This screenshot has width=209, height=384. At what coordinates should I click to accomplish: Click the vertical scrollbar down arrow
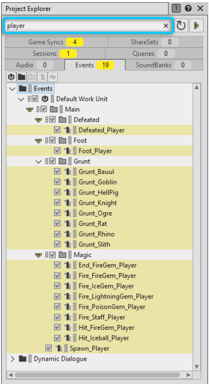tap(197, 367)
